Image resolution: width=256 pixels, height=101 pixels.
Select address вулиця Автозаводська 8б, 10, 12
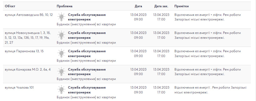pos(29,15)
